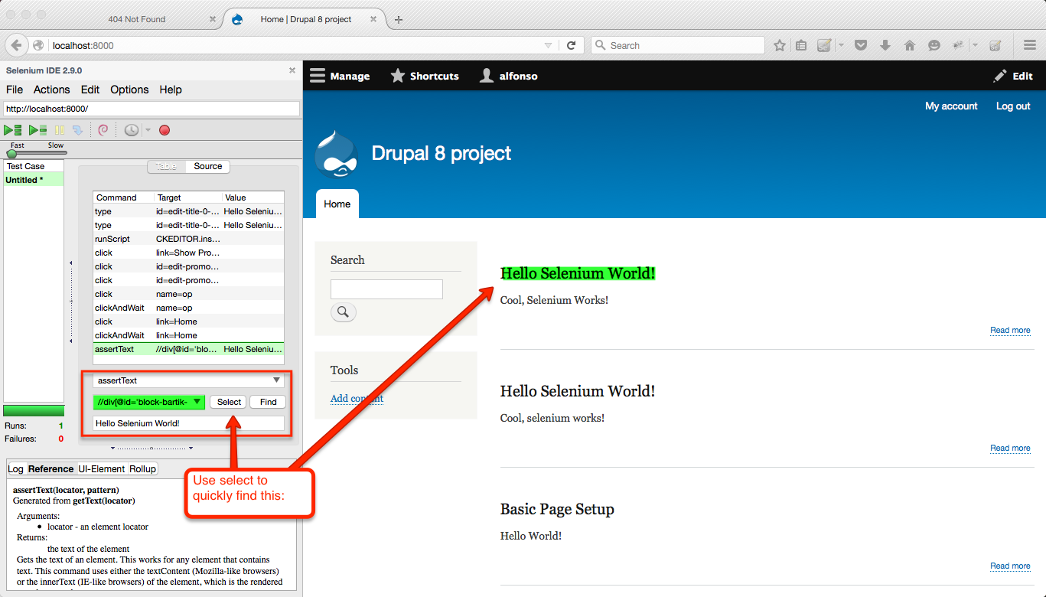
Task: Open Read more under Basic Page Setup
Action: (1010, 566)
